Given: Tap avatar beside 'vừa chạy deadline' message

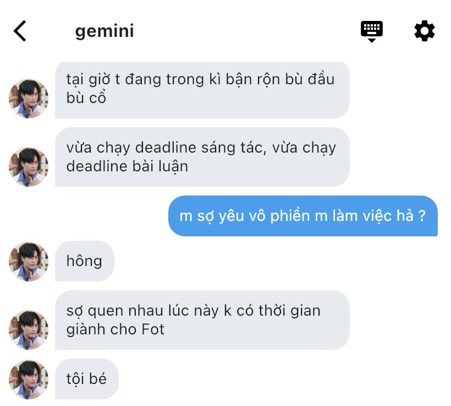Looking at the screenshot, I should (29, 167).
